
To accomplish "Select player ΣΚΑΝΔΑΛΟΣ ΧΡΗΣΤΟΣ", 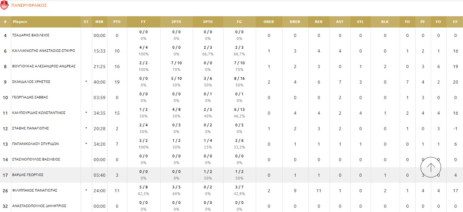I will pyautogui.click(x=31, y=82).
